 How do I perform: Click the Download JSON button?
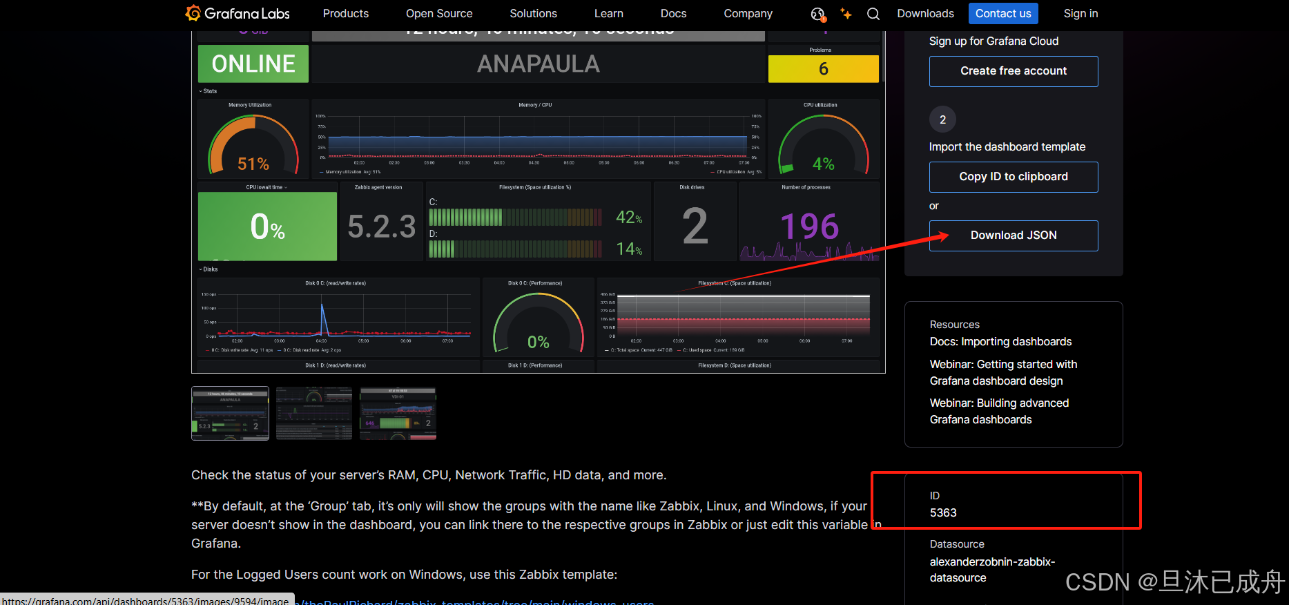1014,236
